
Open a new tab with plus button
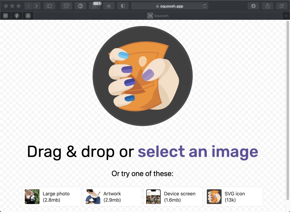(x=286, y=16)
